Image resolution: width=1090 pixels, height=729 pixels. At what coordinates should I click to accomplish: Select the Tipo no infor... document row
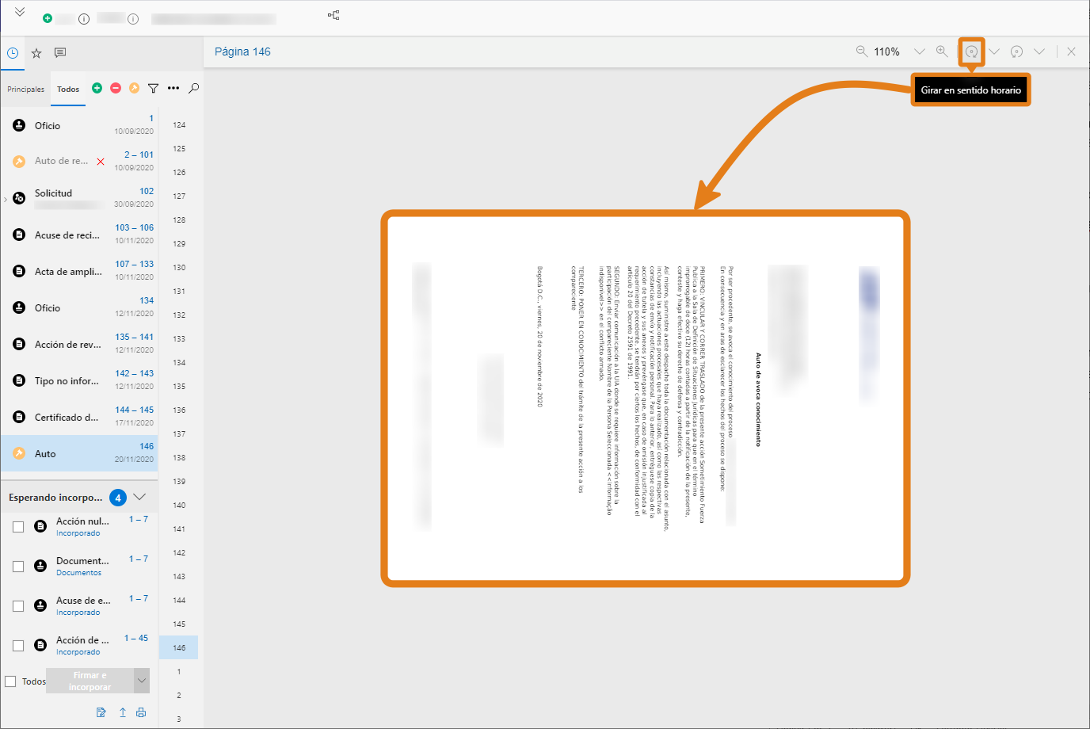(79, 380)
